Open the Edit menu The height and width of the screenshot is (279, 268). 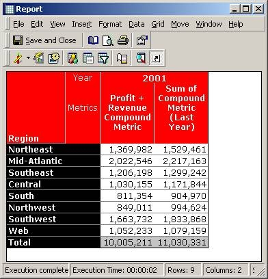click(37, 24)
